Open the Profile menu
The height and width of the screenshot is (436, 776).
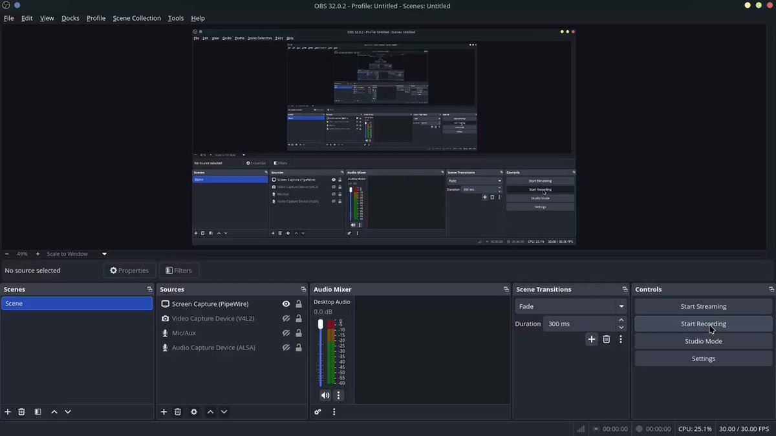pos(96,18)
